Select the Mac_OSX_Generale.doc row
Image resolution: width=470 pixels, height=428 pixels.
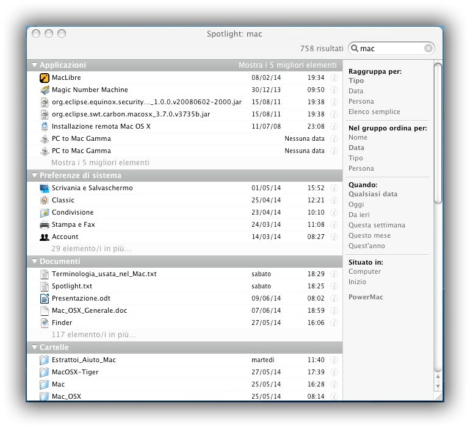pos(185,311)
